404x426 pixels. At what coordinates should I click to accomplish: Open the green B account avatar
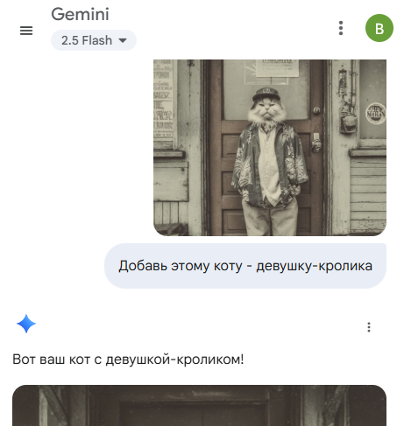click(379, 28)
